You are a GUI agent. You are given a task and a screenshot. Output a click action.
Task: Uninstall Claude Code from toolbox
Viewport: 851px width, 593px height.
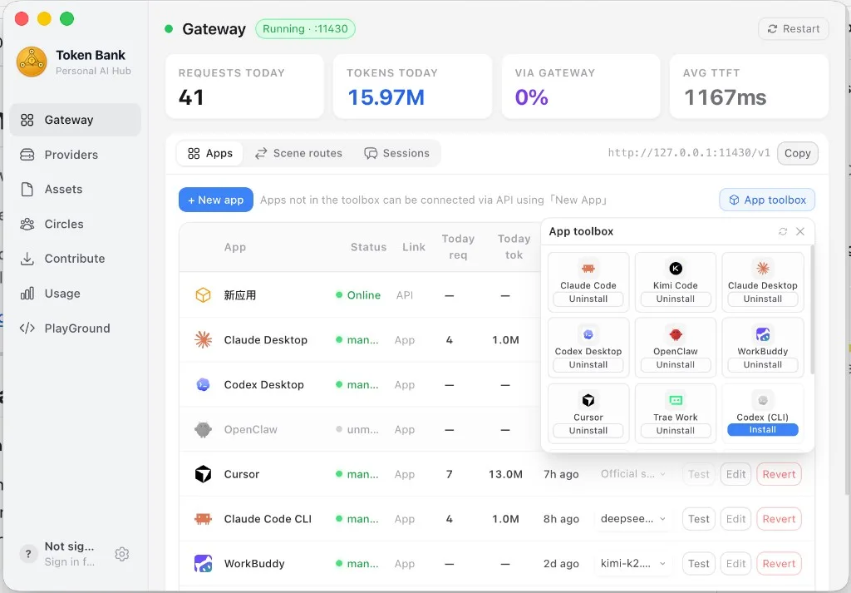pyautogui.click(x=588, y=299)
